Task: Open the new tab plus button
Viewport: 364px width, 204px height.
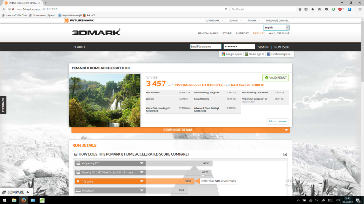Action: point(46,3)
